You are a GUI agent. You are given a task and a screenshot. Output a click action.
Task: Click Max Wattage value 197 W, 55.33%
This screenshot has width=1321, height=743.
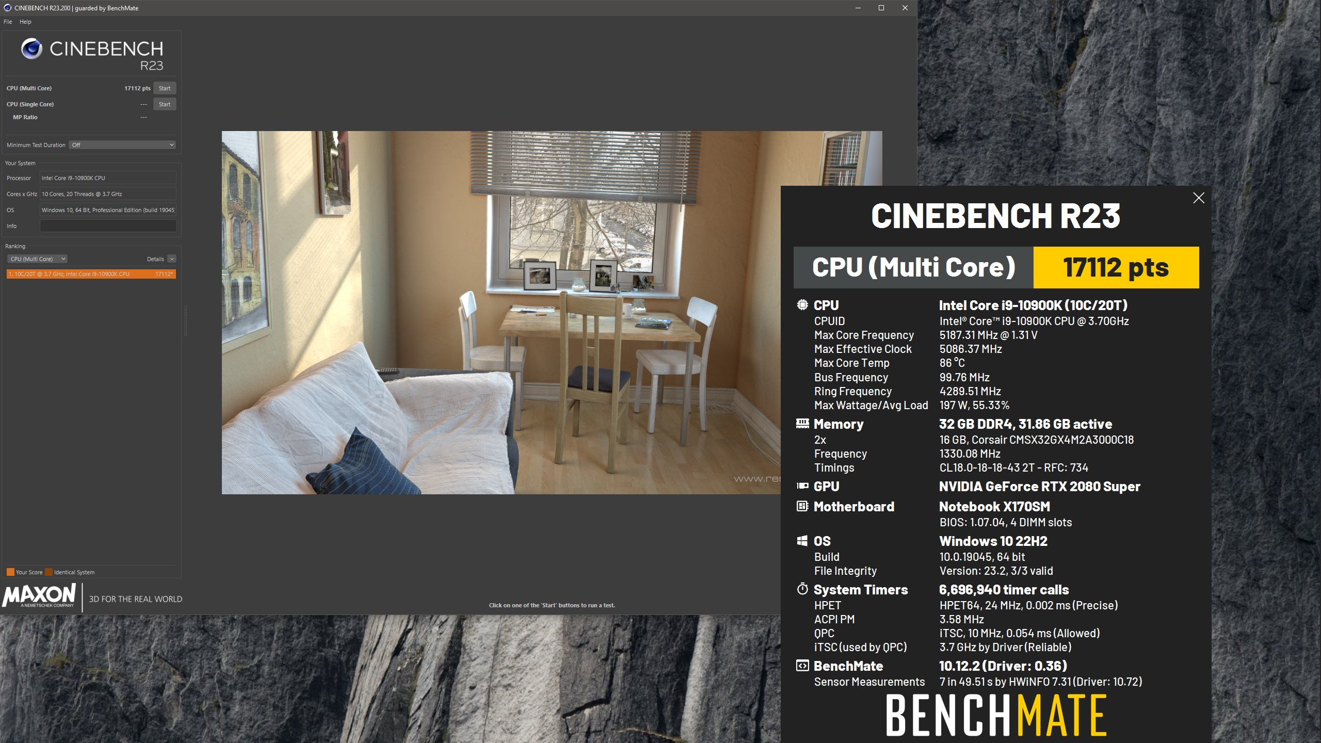point(974,405)
